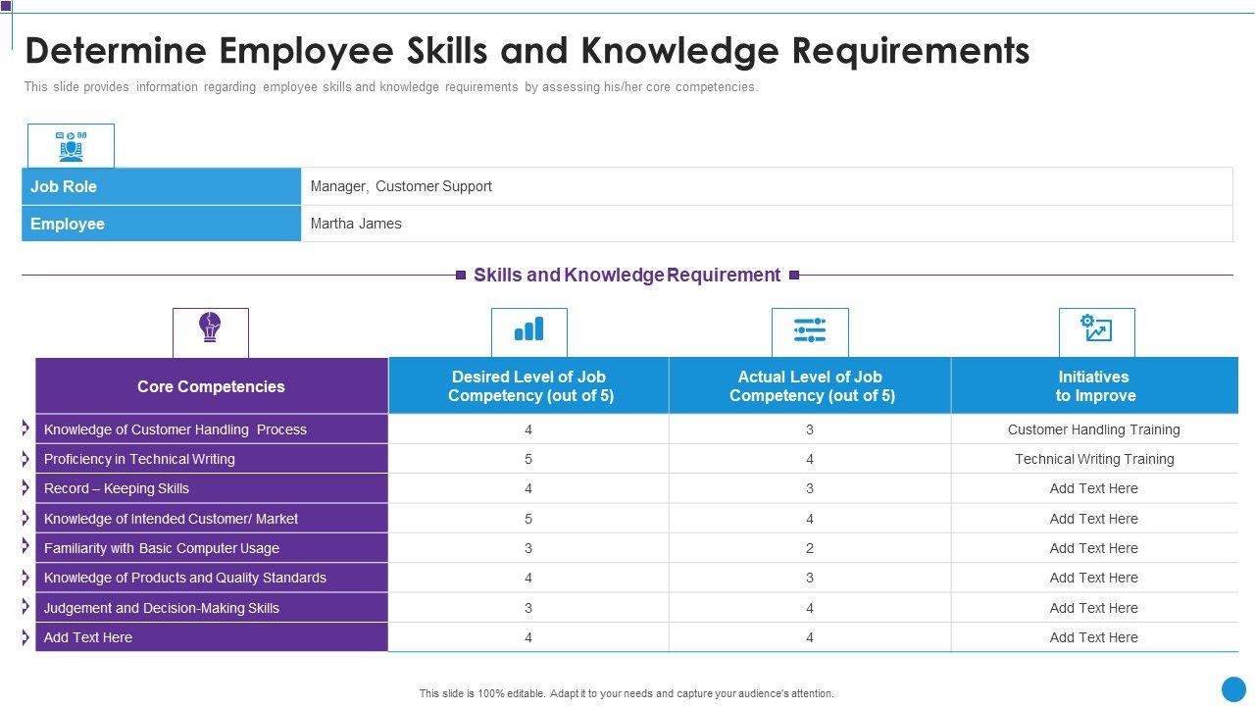Select initiative cell for Products and Quality Standards
The image size is (1255, 706).
click(x=1094, y=578)
